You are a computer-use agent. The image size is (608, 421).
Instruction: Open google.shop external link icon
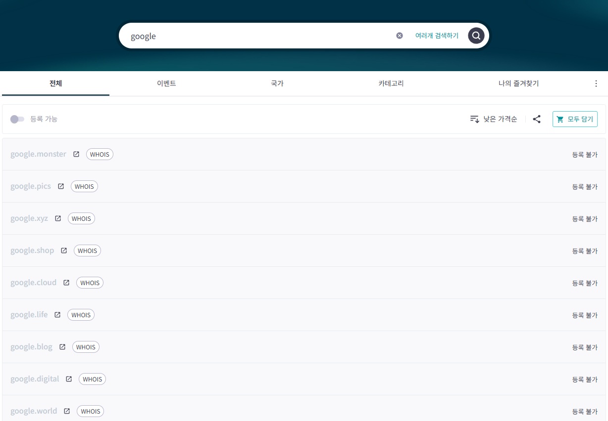click(64, 251)
